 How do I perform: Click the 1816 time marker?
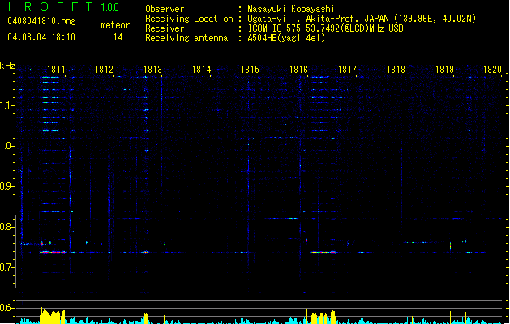click(x=298, y=70)
